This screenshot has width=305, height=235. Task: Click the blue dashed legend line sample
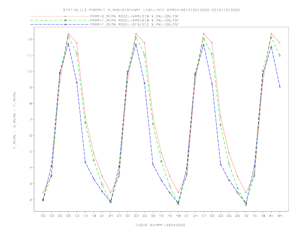click(60, 25)
